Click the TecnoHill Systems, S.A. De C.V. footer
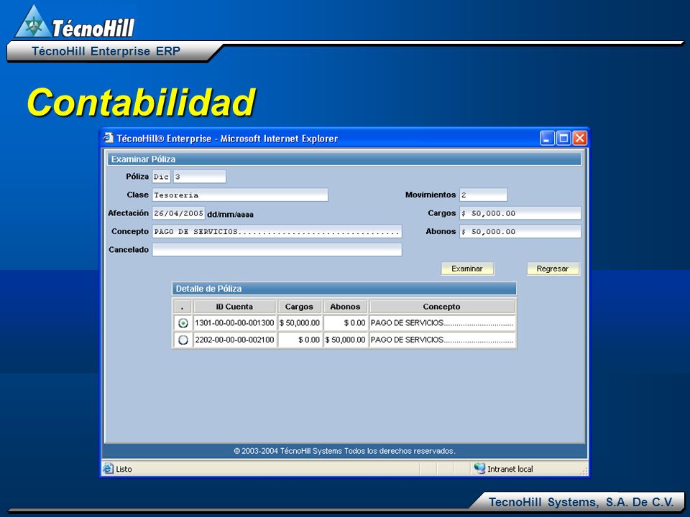 [x=581, y=502]
